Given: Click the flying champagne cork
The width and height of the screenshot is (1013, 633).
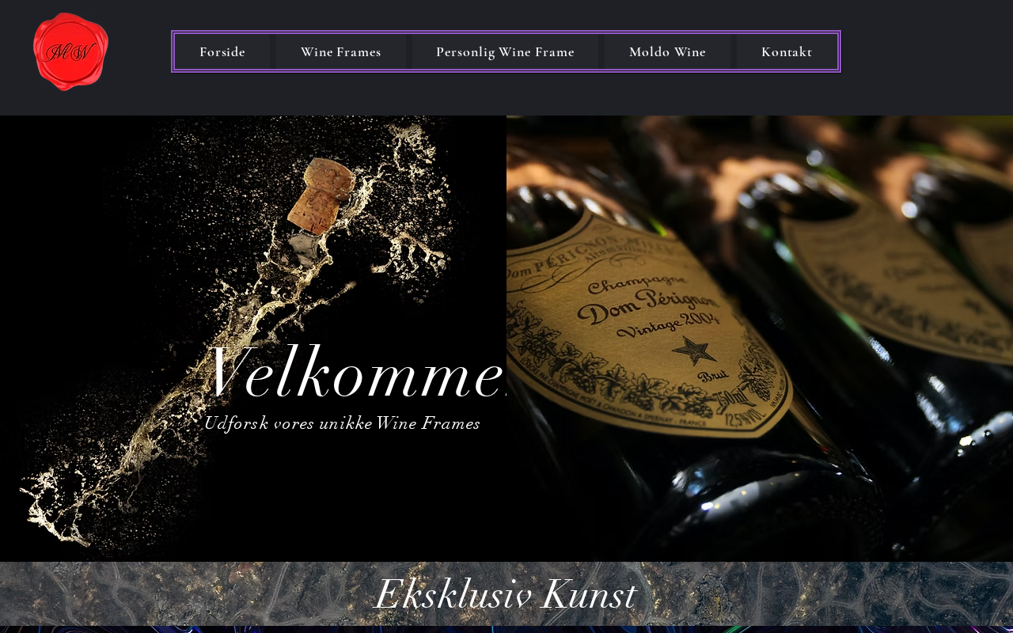Looking at the screenshot, I should pos(321,196).
